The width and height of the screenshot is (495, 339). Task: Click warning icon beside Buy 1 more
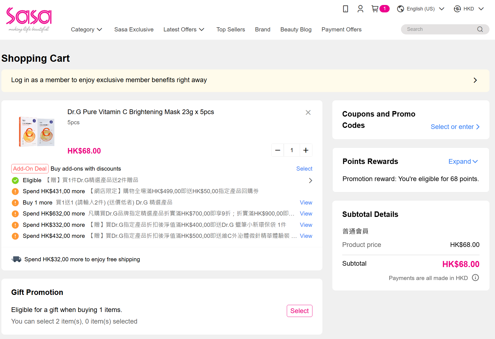15,203
